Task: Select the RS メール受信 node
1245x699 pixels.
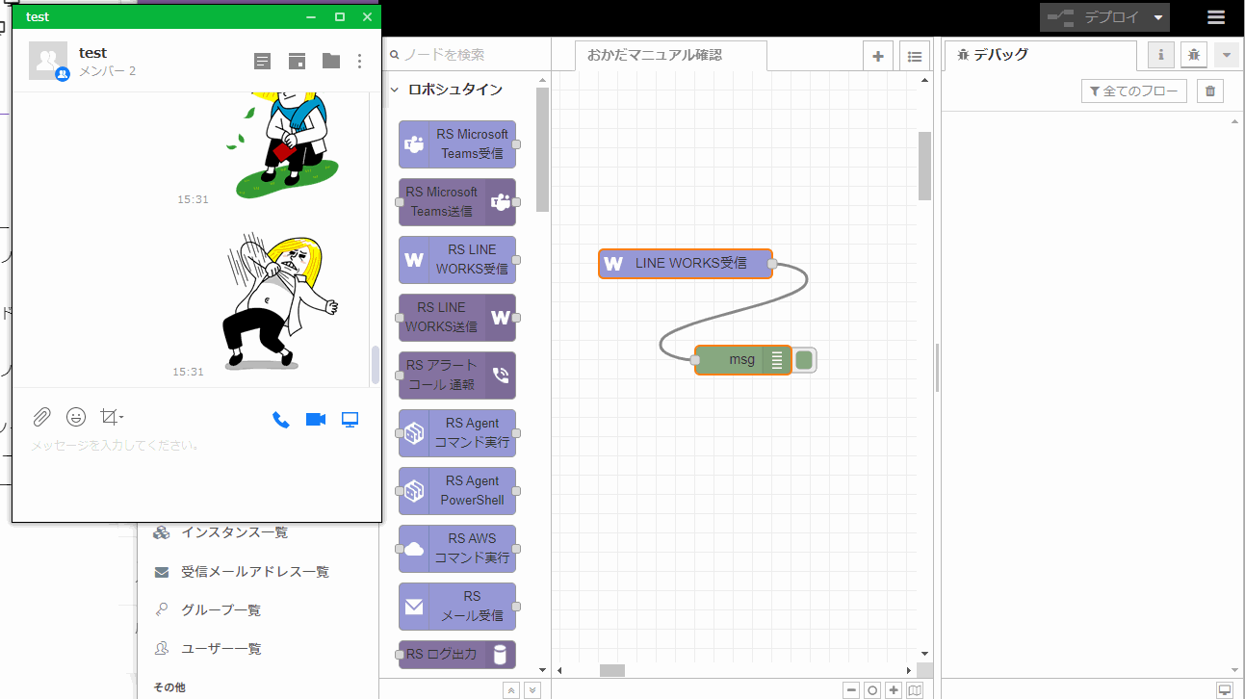Action: (x=457, y=607)
